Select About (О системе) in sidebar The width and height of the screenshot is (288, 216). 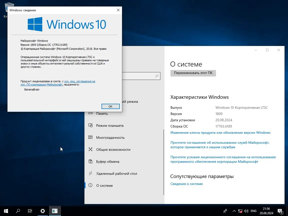click(x=104, y=185)
